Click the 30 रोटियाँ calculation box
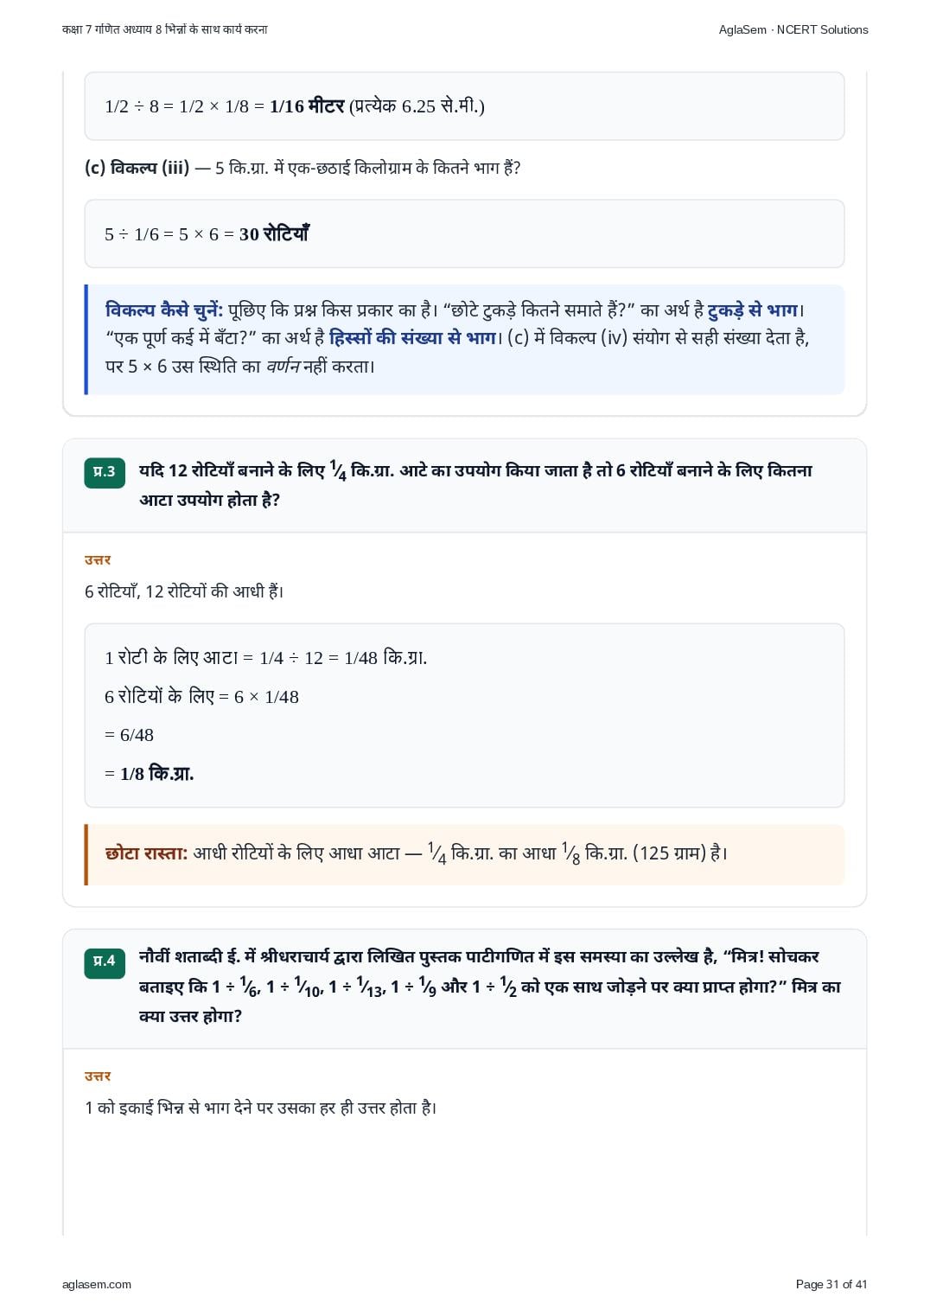 tap(464, 234)
